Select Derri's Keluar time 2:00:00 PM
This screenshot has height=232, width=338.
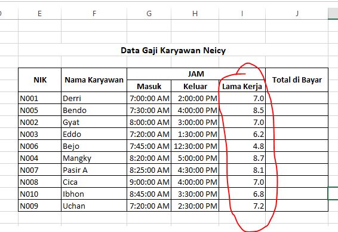pyautogui.click(x=195, y=98)
